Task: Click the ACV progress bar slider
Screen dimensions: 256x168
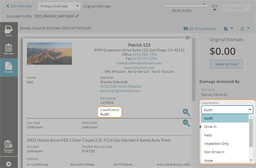Action: coord(186,6)
